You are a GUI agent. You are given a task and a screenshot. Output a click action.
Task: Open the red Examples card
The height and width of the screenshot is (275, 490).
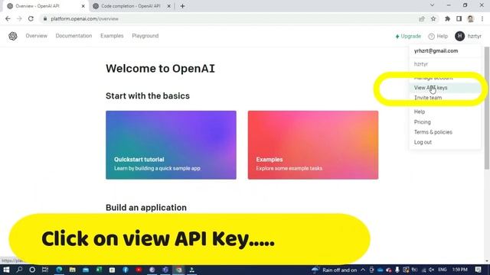click(x=313, y=145)
